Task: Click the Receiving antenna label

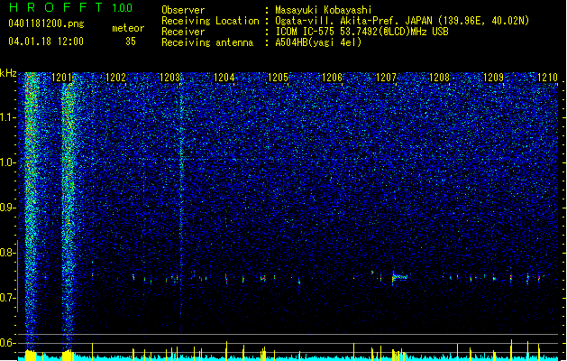Action: click(207, 42)
